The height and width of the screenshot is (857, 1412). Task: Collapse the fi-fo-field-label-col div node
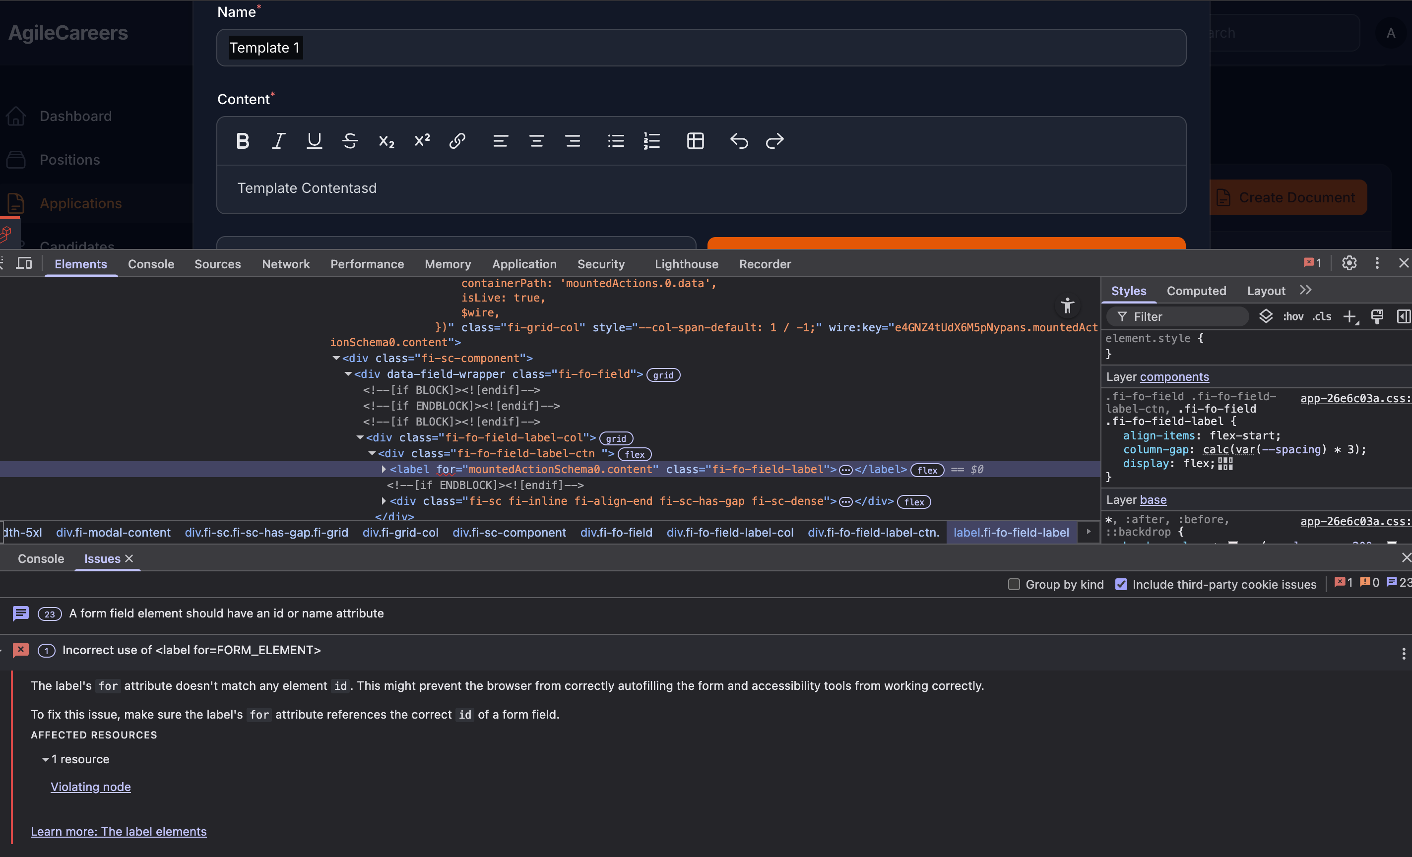[360, 437]
